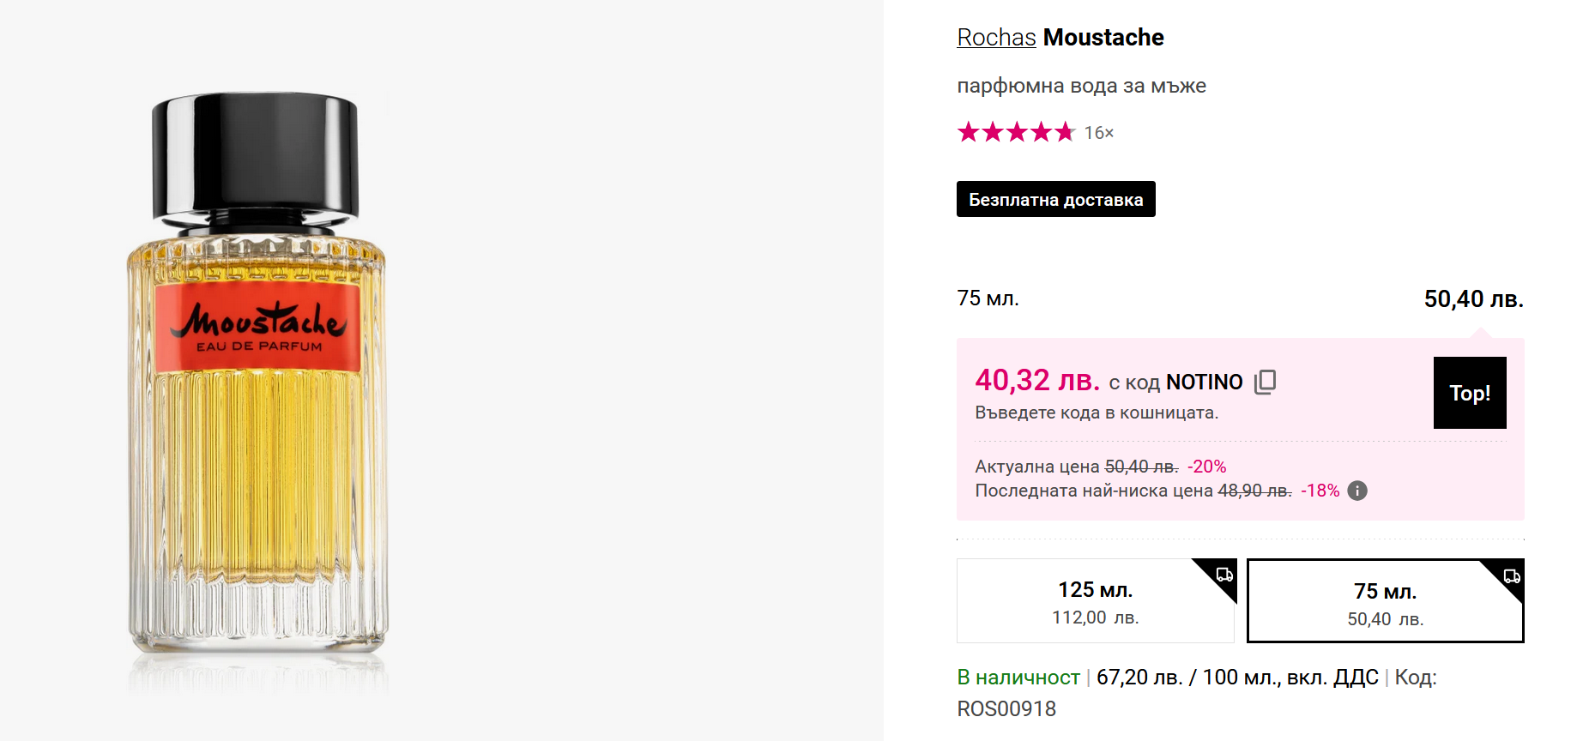Copy the NOTINO promo code icon

click(x=1266, y=382)
